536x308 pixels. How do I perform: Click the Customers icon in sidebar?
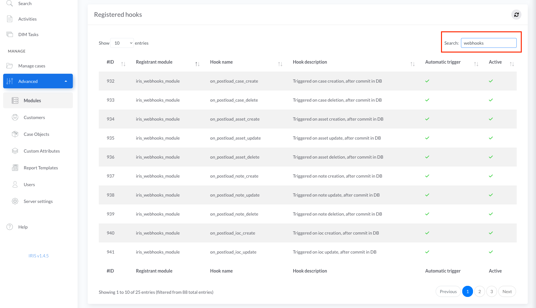tap(15, 117)
